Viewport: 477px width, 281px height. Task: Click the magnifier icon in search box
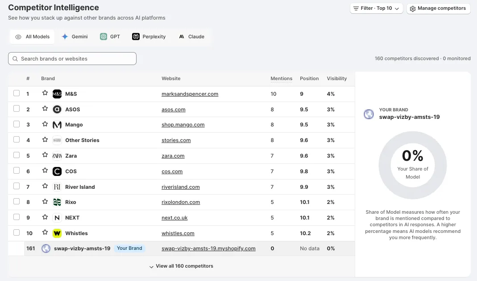(15, 59)
